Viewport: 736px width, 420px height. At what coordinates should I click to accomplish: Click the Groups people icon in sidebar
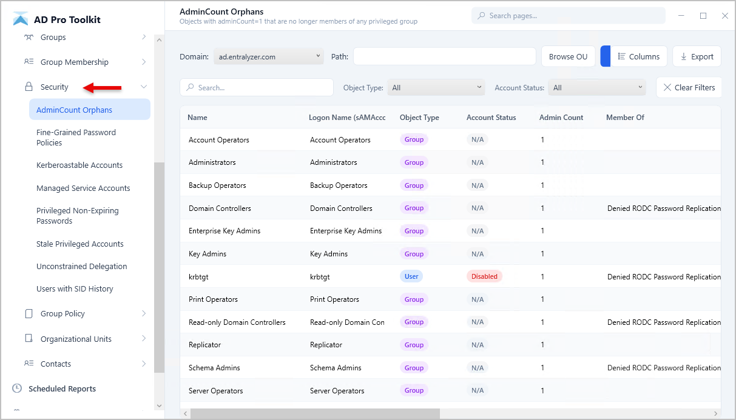coord(30,37)
